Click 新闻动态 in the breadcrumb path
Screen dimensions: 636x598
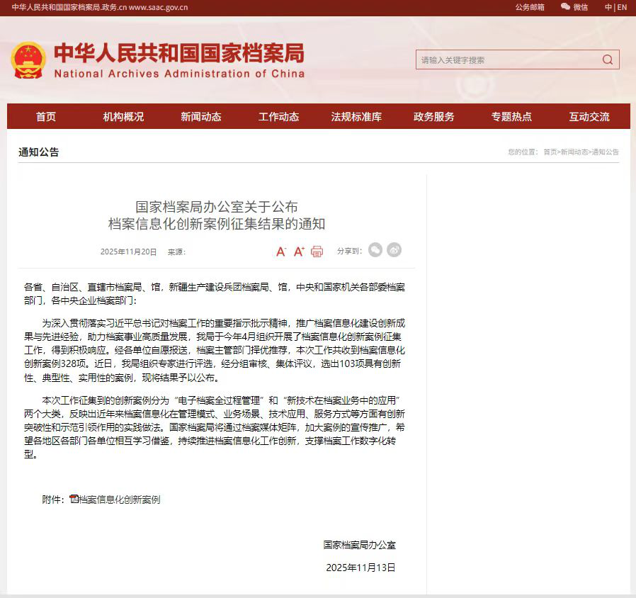point(574,152)
